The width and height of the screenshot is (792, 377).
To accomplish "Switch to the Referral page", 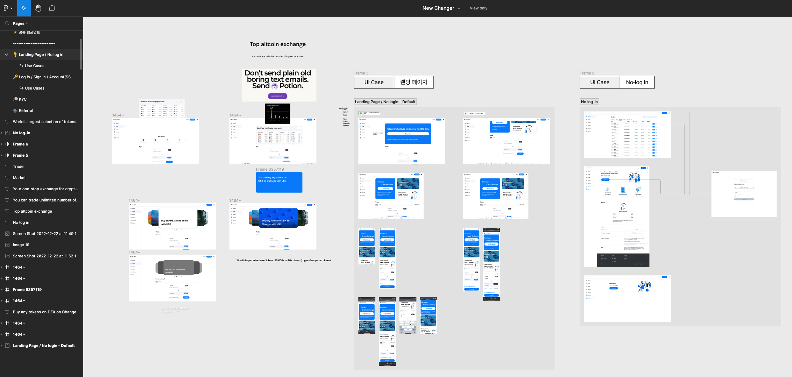I will [x=26, y=111].
